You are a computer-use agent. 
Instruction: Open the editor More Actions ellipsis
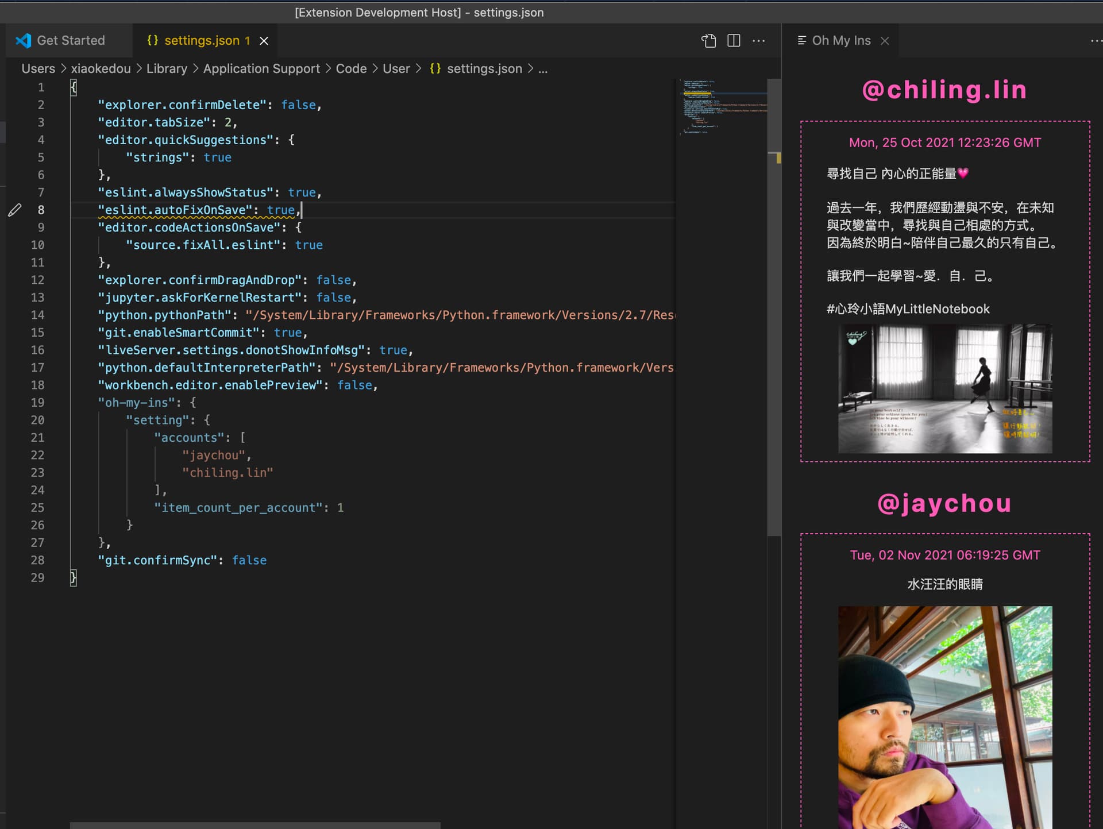pyautogui.click(x=758, y=41)
